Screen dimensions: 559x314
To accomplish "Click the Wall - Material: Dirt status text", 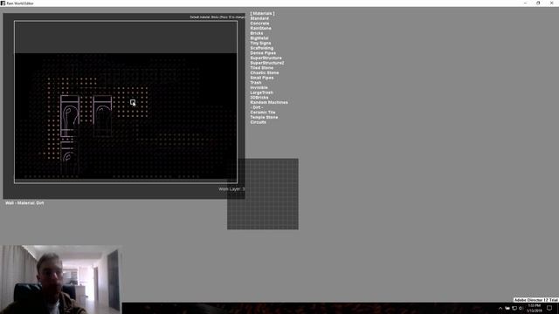I will pyautogui.click(x=24, y=203).
